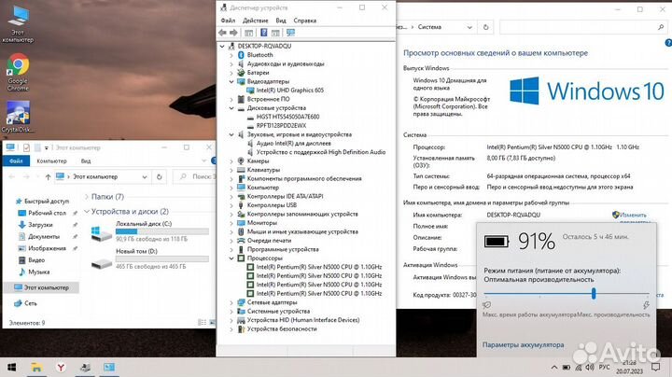Refresh the System window address bar

[485, 27]
